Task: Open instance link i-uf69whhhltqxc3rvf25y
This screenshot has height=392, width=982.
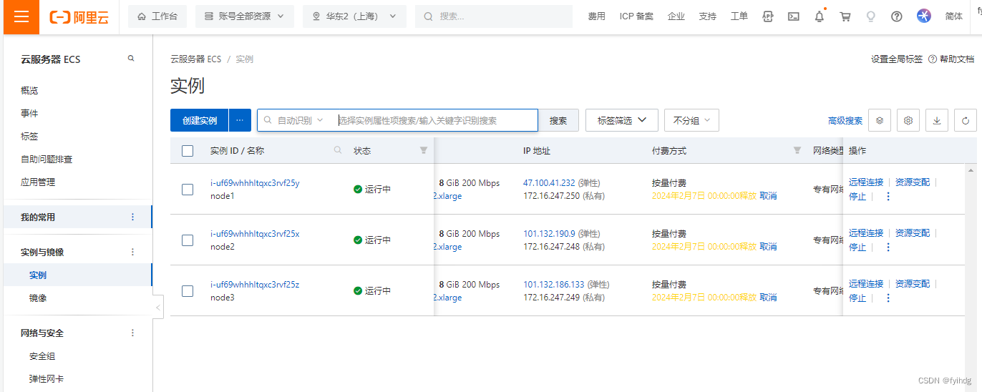Action: 255,182
